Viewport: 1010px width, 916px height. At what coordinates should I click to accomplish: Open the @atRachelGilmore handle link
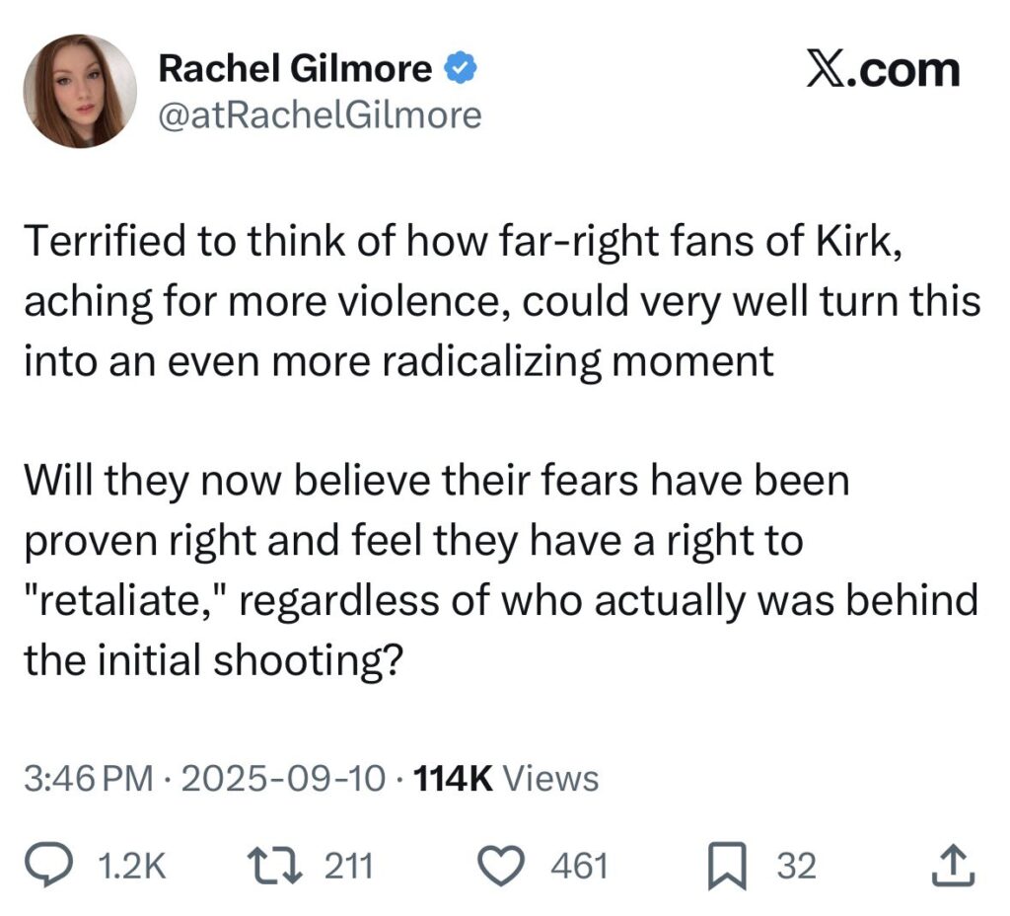pos(320,116)
